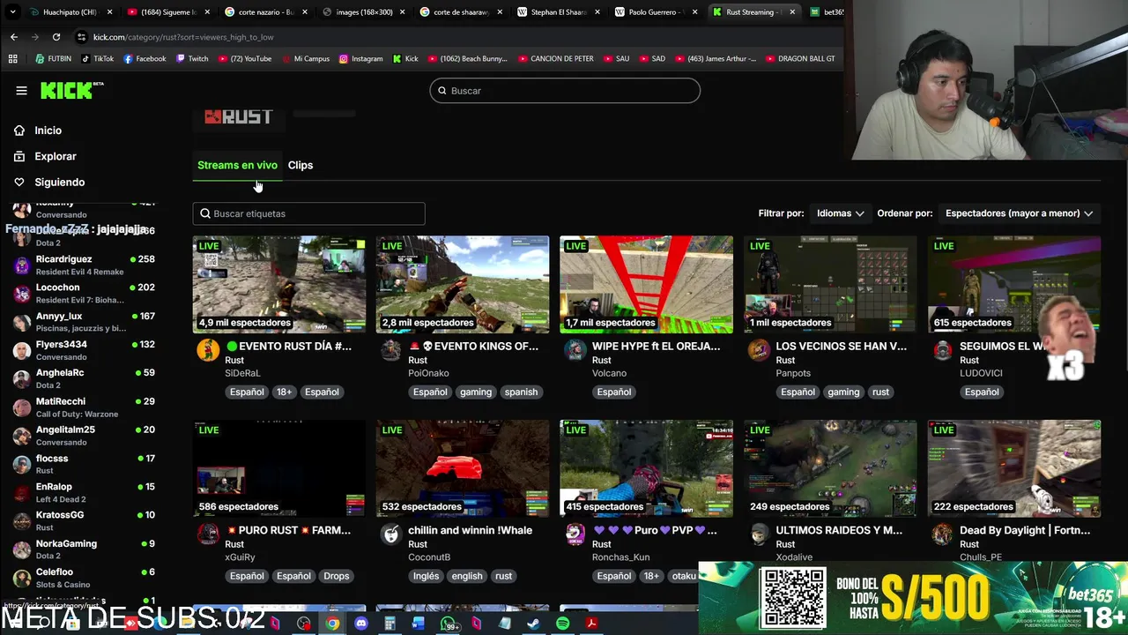Open the Twitch bookmark
1128x635 pixels.
pyautogui.click(x=192, y=59)
